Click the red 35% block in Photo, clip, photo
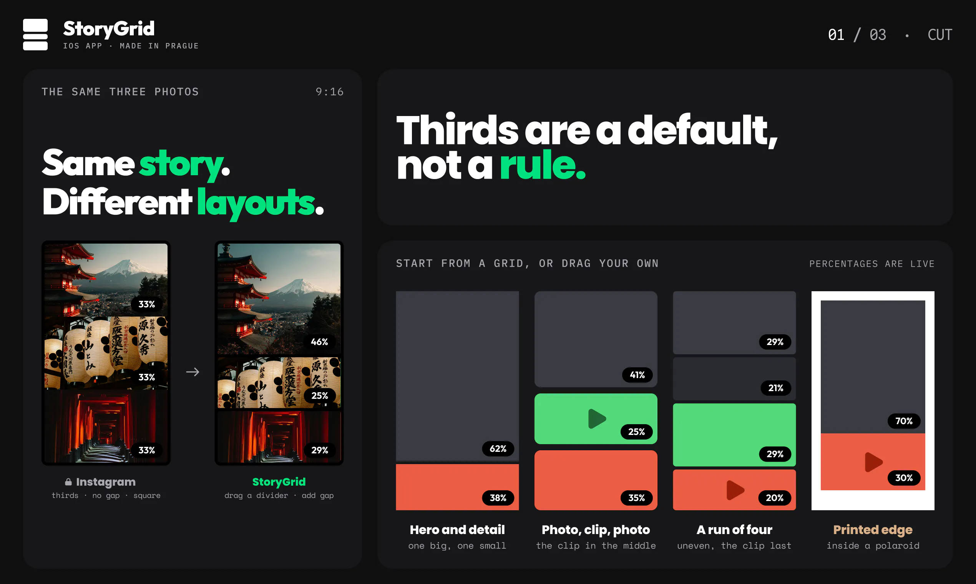Screen dimensions: 976x584 [x=596, y=481]
